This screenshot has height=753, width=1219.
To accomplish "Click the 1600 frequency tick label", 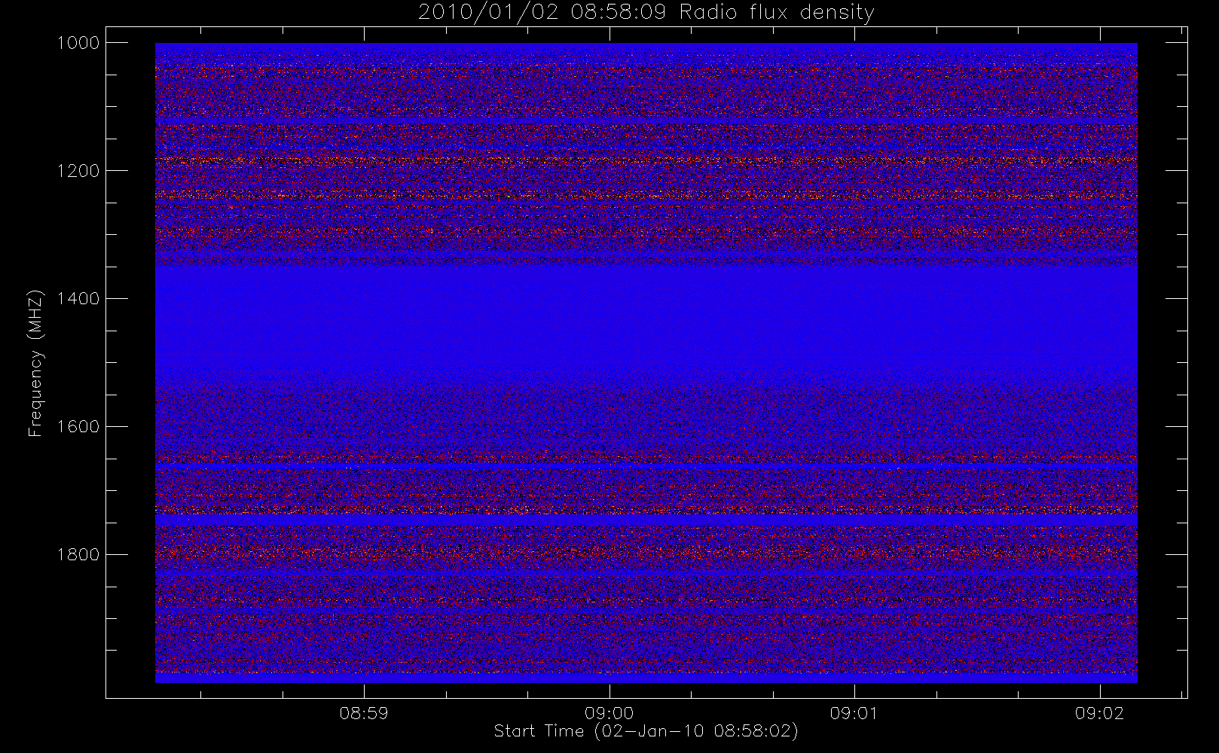I will point(78,427).
